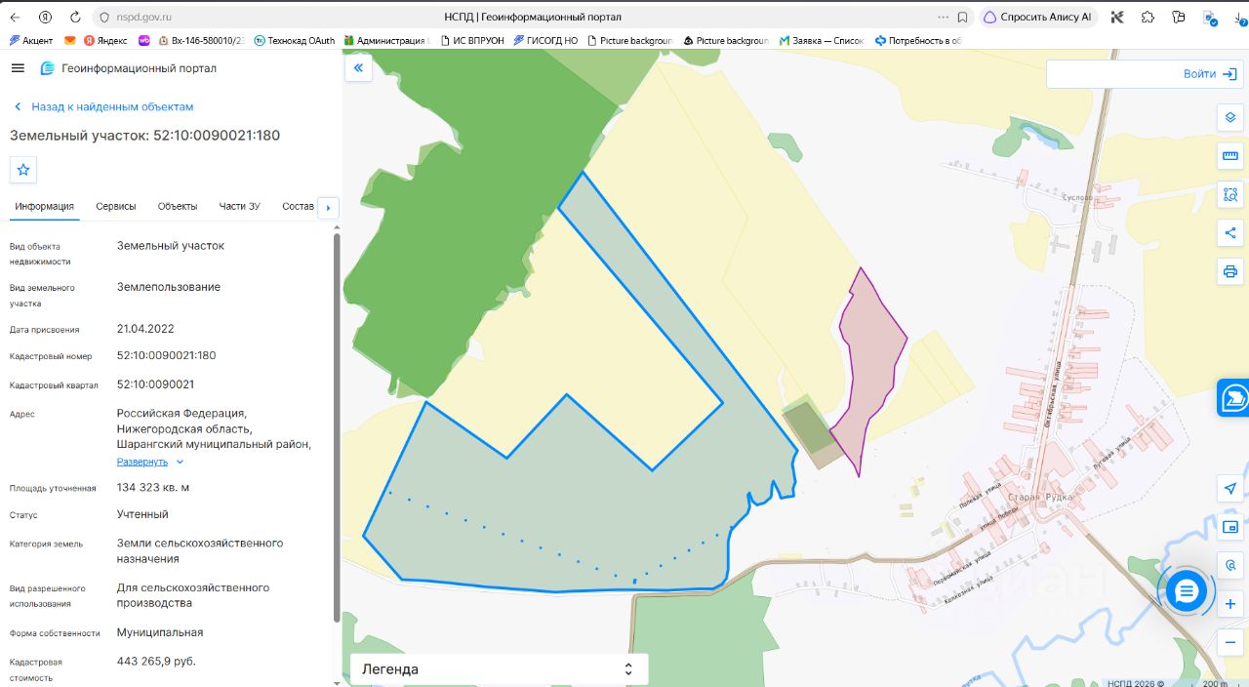Collapse the side panel with double chevron

coord(358,67)
